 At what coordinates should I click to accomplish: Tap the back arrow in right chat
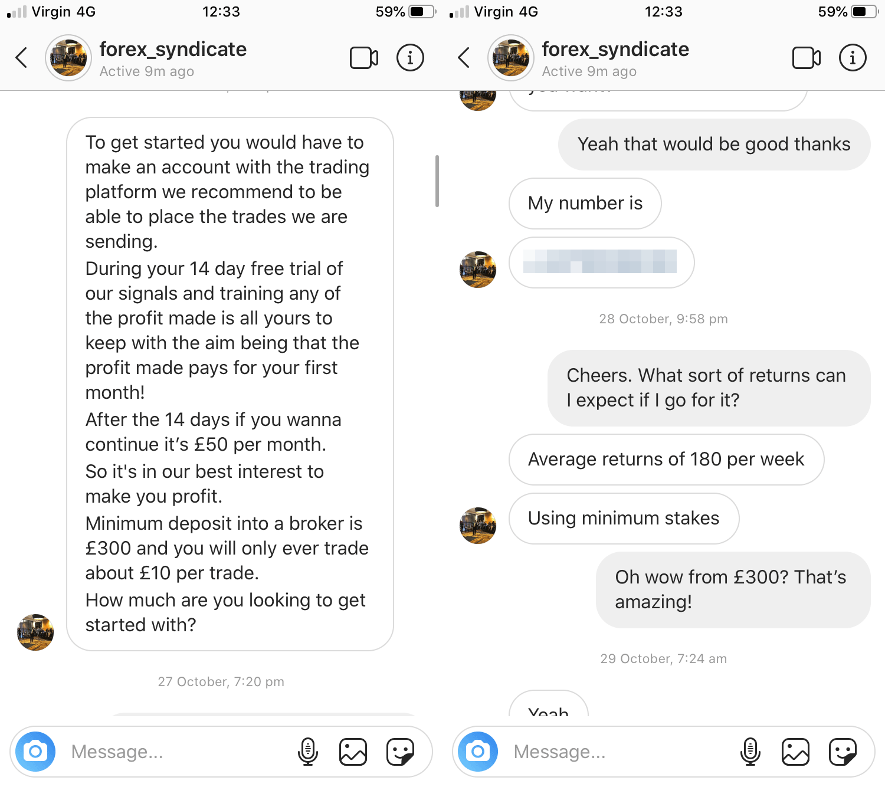[464, 58]
